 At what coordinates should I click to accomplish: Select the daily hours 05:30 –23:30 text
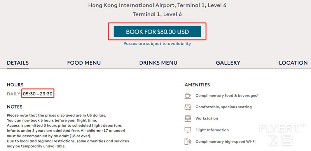(x=38, y=93)
